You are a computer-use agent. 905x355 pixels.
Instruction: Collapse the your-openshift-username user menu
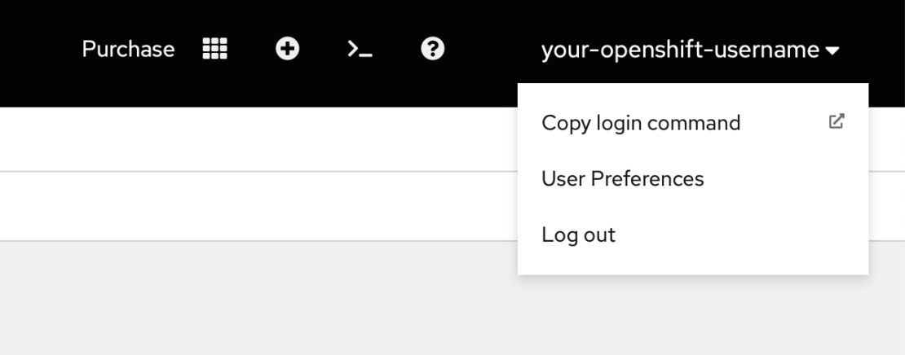click(680, 50)
